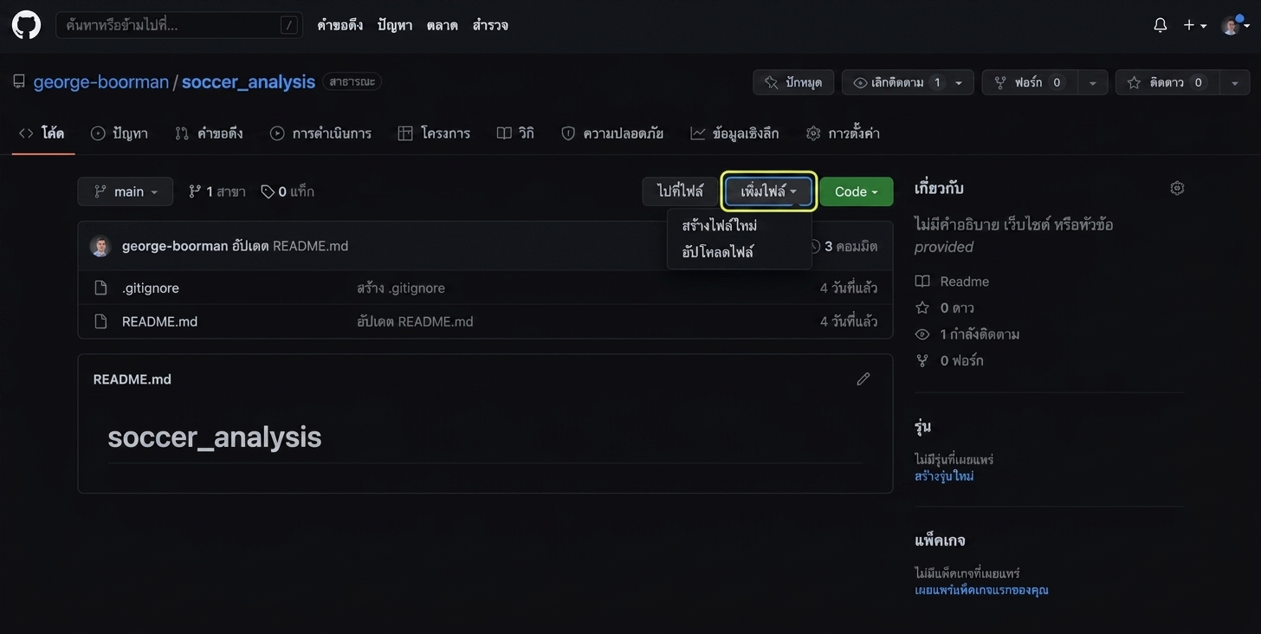Open the user avatar menu
Image resolution: width=1261 pixels, height=634 pixels.
coord(1235,25)
